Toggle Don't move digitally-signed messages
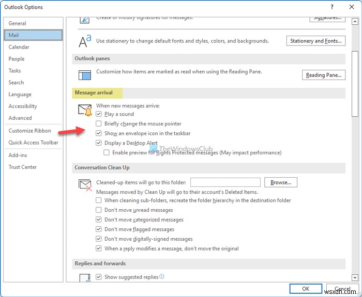The width and height of the screenshot is (362, 297). click(x=99, y=239)
